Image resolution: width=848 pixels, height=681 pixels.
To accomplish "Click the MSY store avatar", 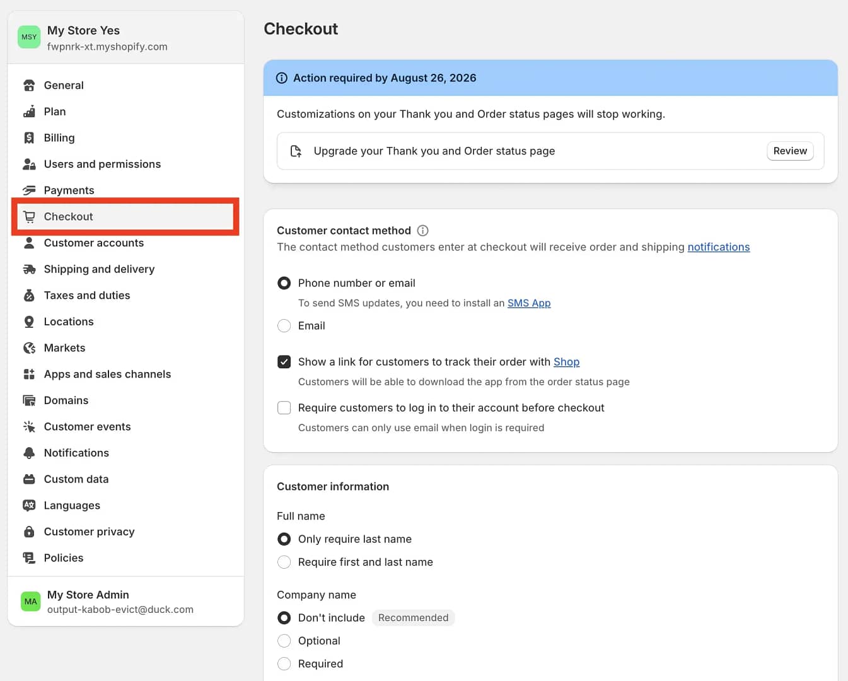I will [x=29, y=37].
